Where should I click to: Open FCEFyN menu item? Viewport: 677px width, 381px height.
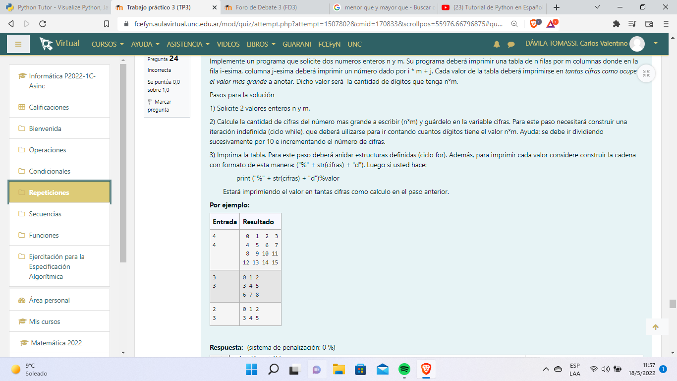pyautogui.click(x=329, y=44)
